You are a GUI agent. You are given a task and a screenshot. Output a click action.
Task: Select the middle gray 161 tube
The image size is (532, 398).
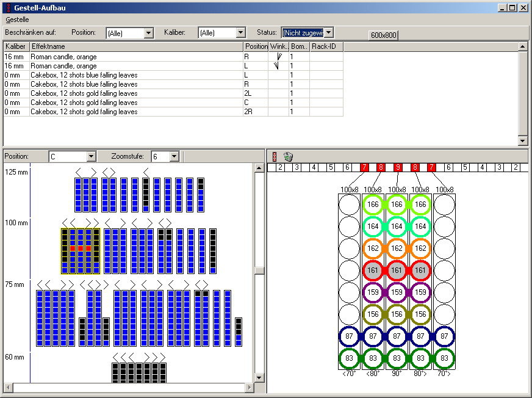(x=397, y=270)
